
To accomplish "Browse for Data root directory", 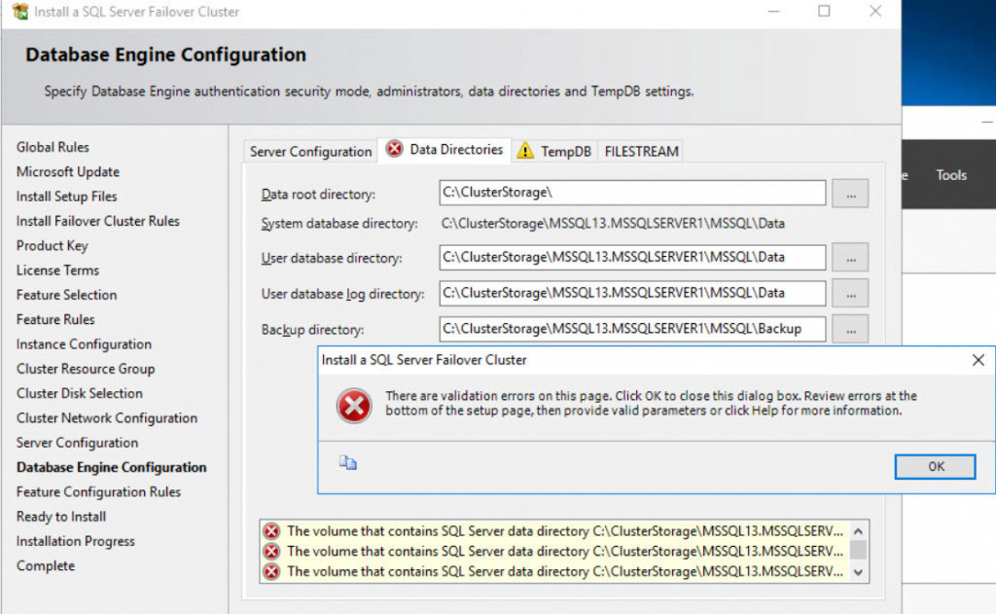I will (850, 194).
